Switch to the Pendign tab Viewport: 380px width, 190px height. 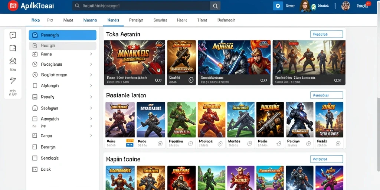tap(136, 20)
